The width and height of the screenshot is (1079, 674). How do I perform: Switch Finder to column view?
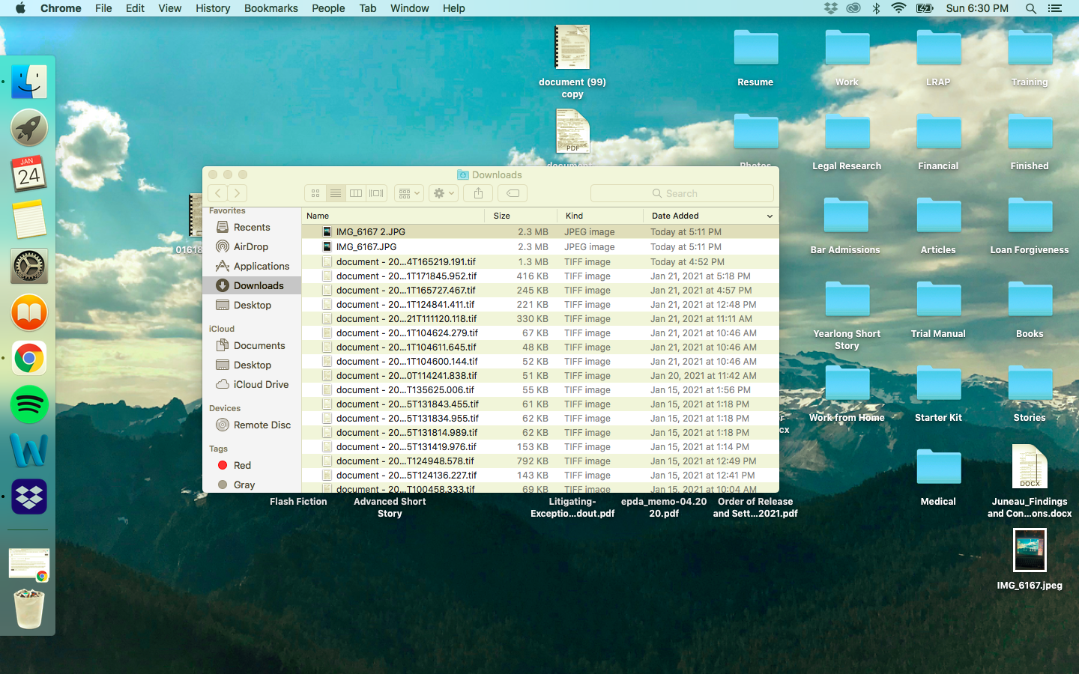(x=356, y=193)
